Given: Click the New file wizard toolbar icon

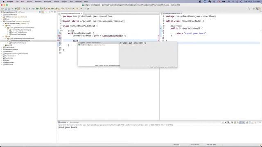Looking at the screenshot, I should (2, 9).
